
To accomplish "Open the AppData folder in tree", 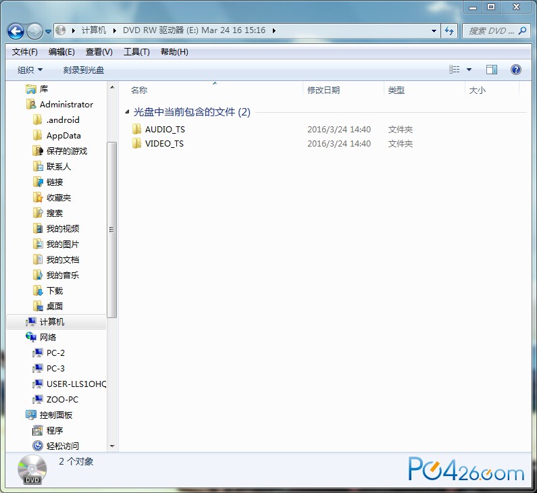I will tap(57, 136).
